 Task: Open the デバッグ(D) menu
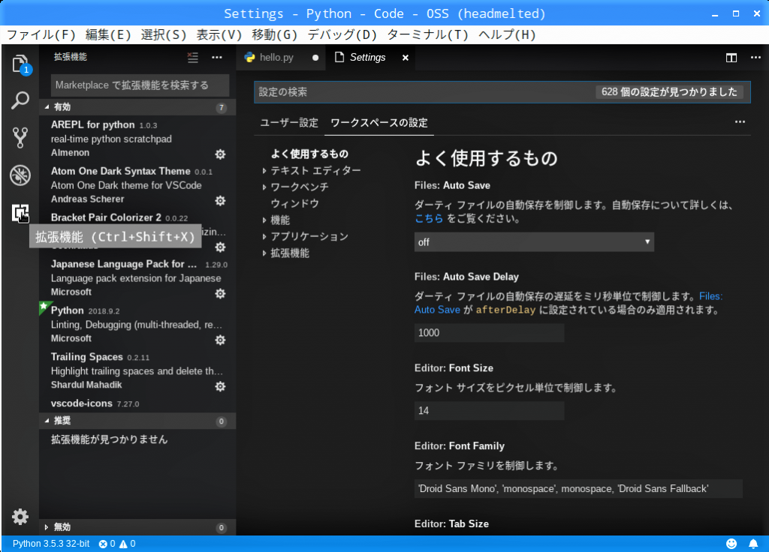point(342,34)
